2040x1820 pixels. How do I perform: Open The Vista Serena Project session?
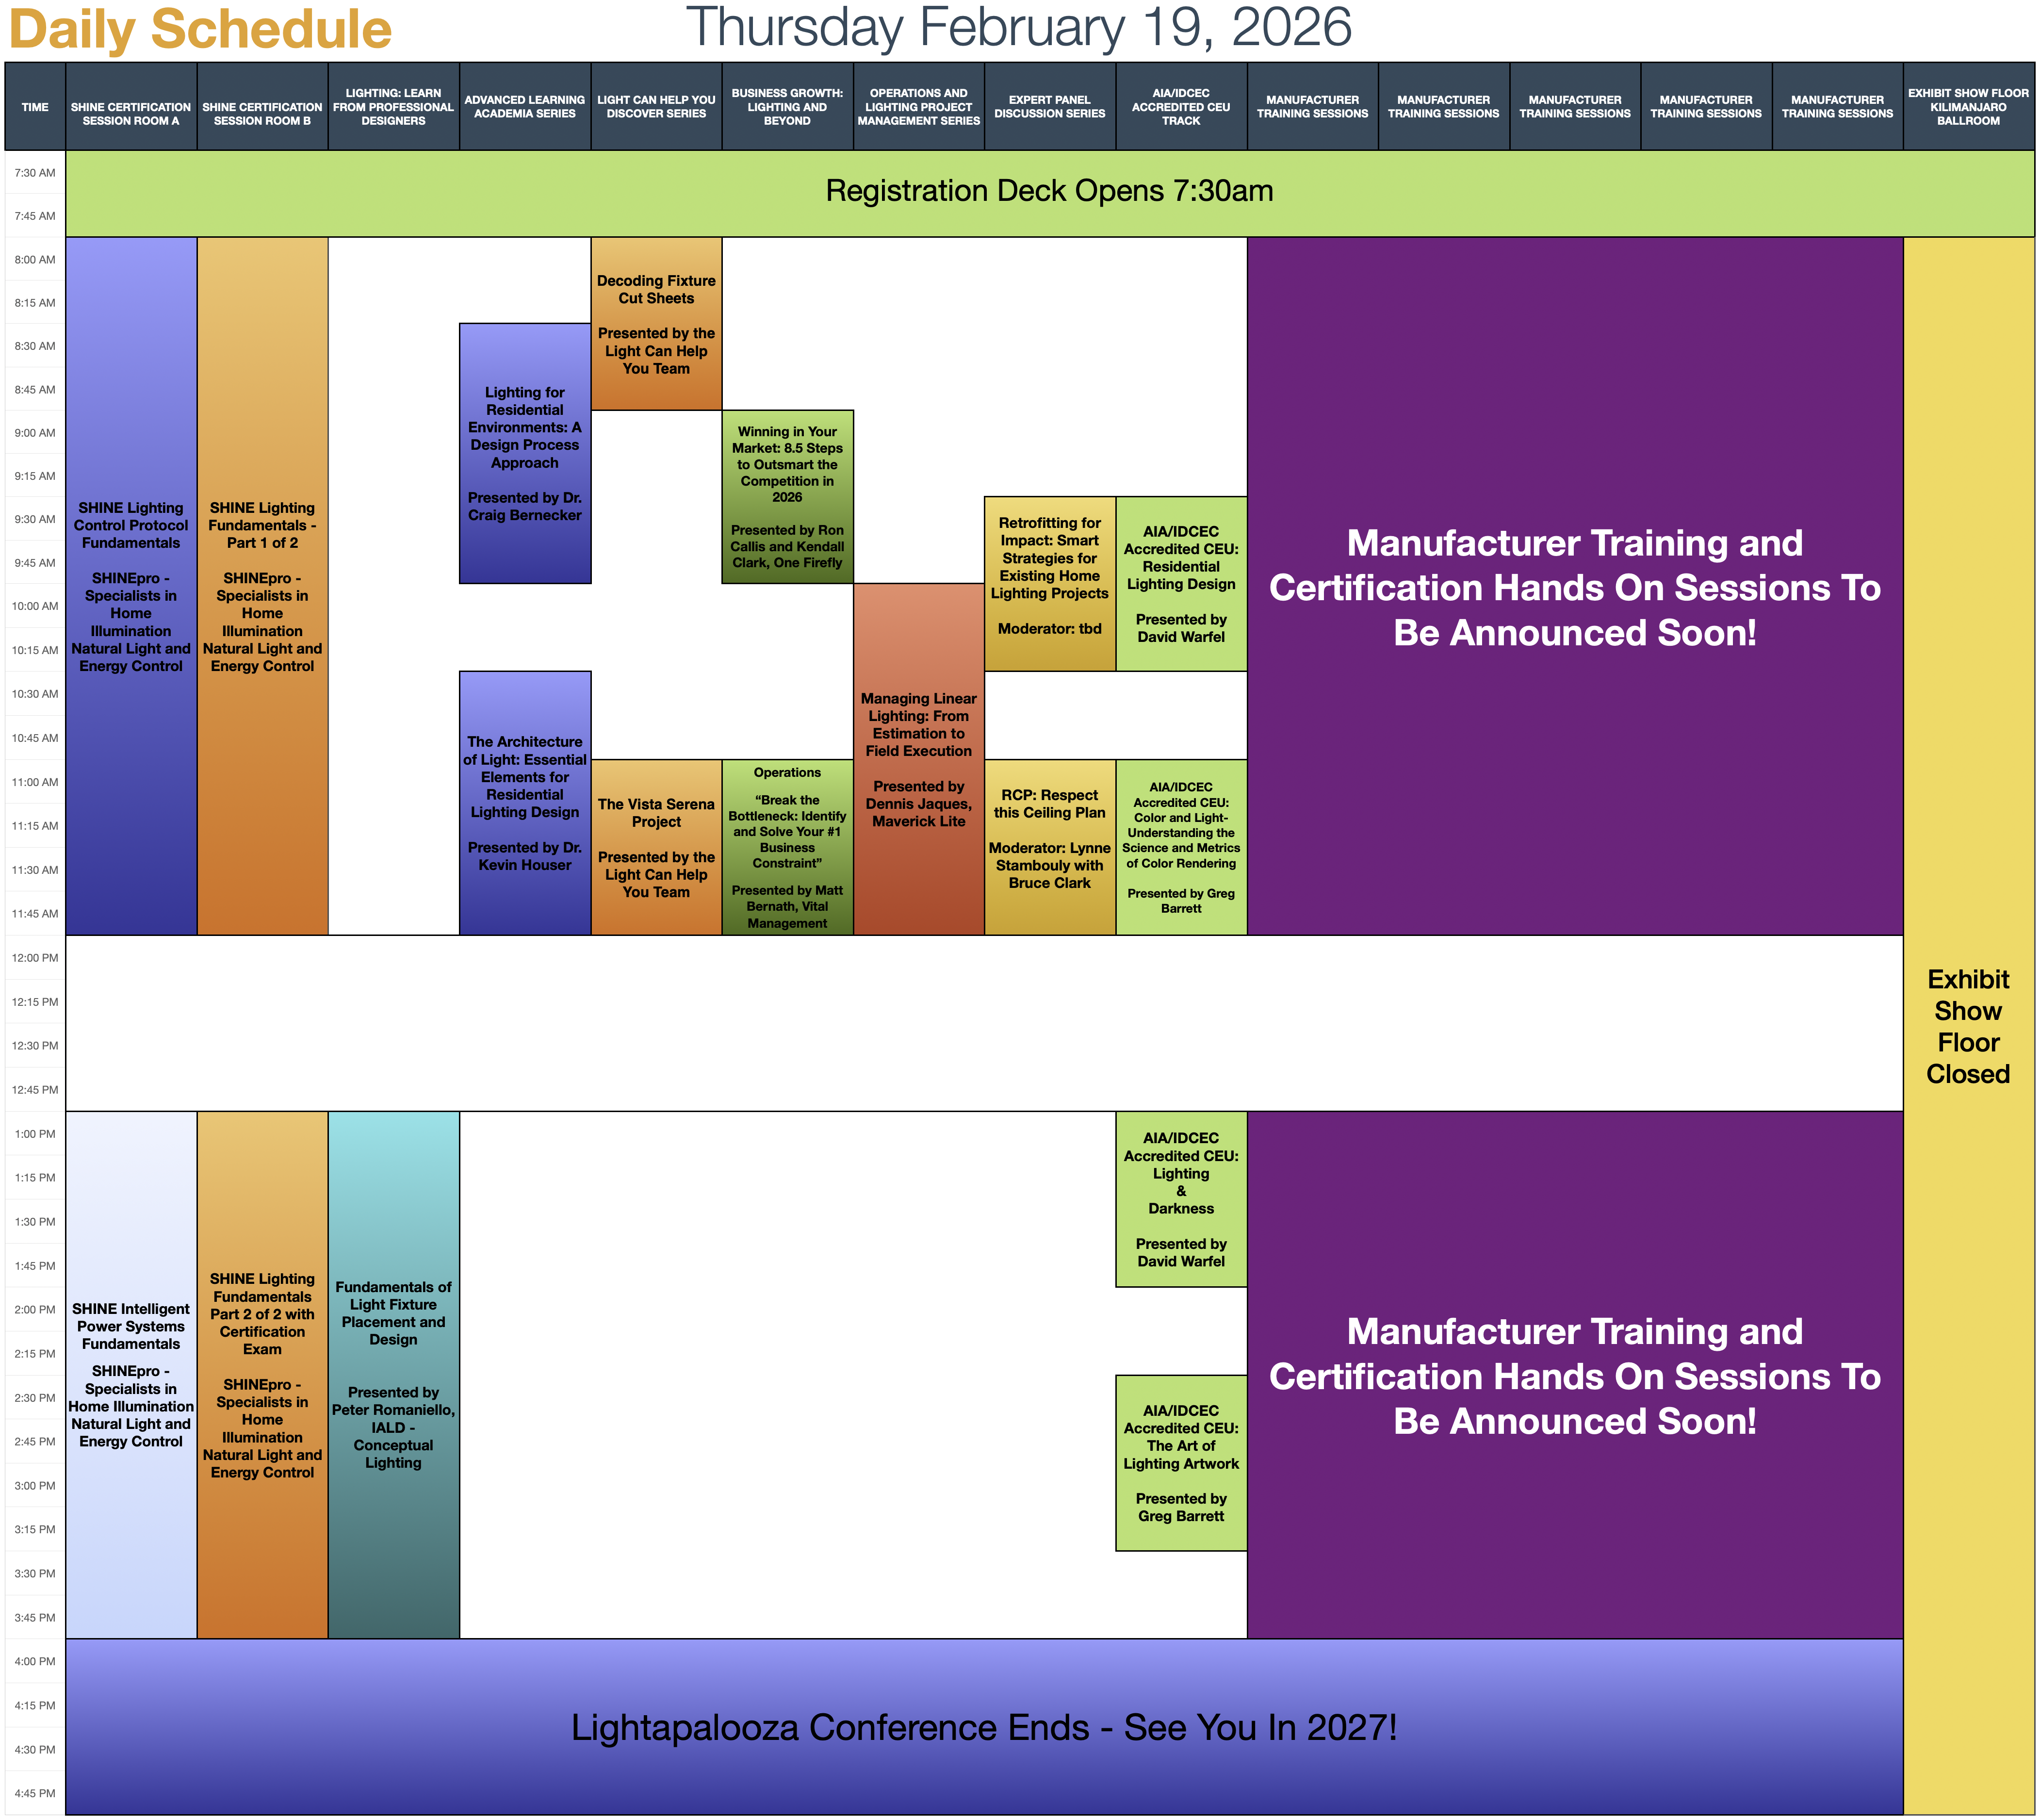point(656,846)
